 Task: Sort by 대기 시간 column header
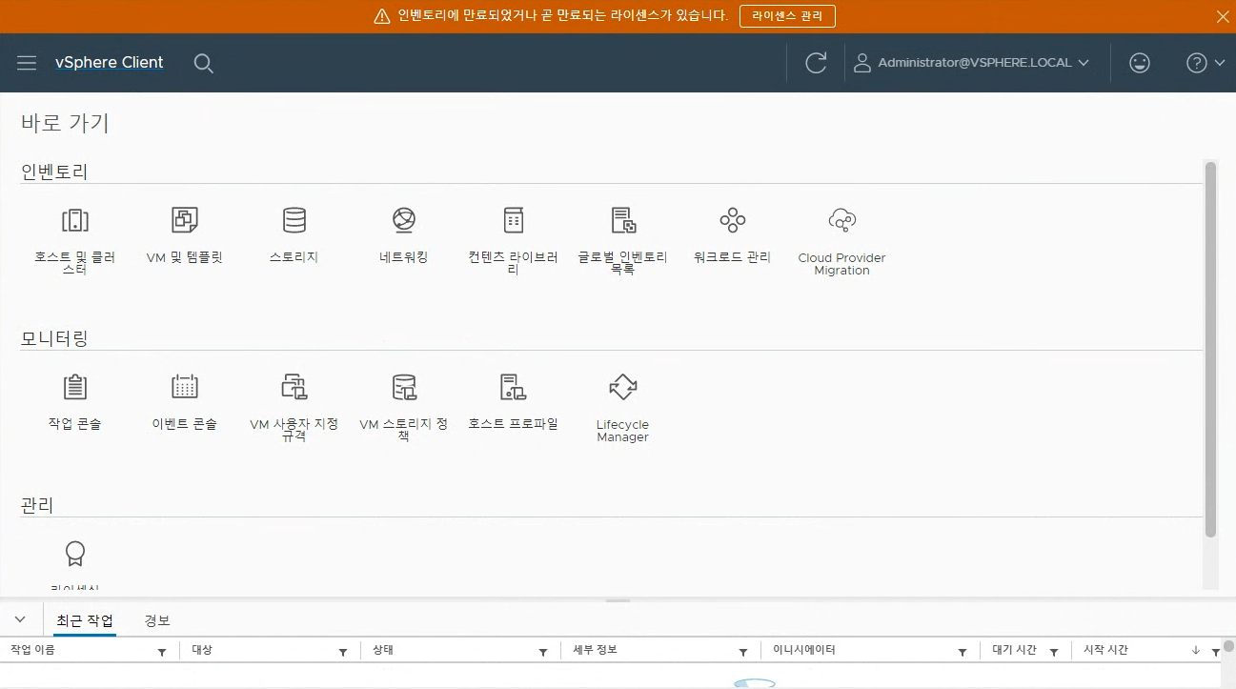[x=1014, y=650]
